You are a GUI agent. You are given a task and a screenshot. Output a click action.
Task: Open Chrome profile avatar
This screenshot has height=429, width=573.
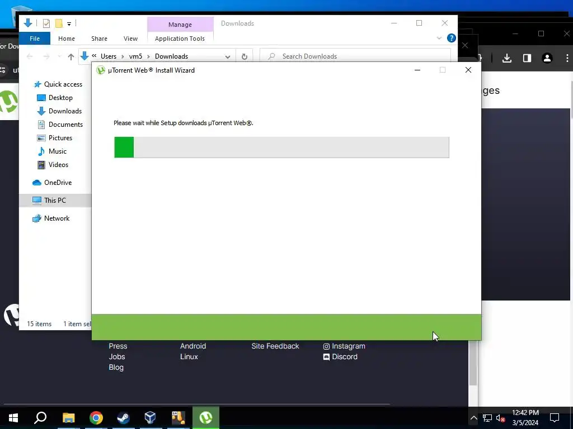(x=547, y=58)
